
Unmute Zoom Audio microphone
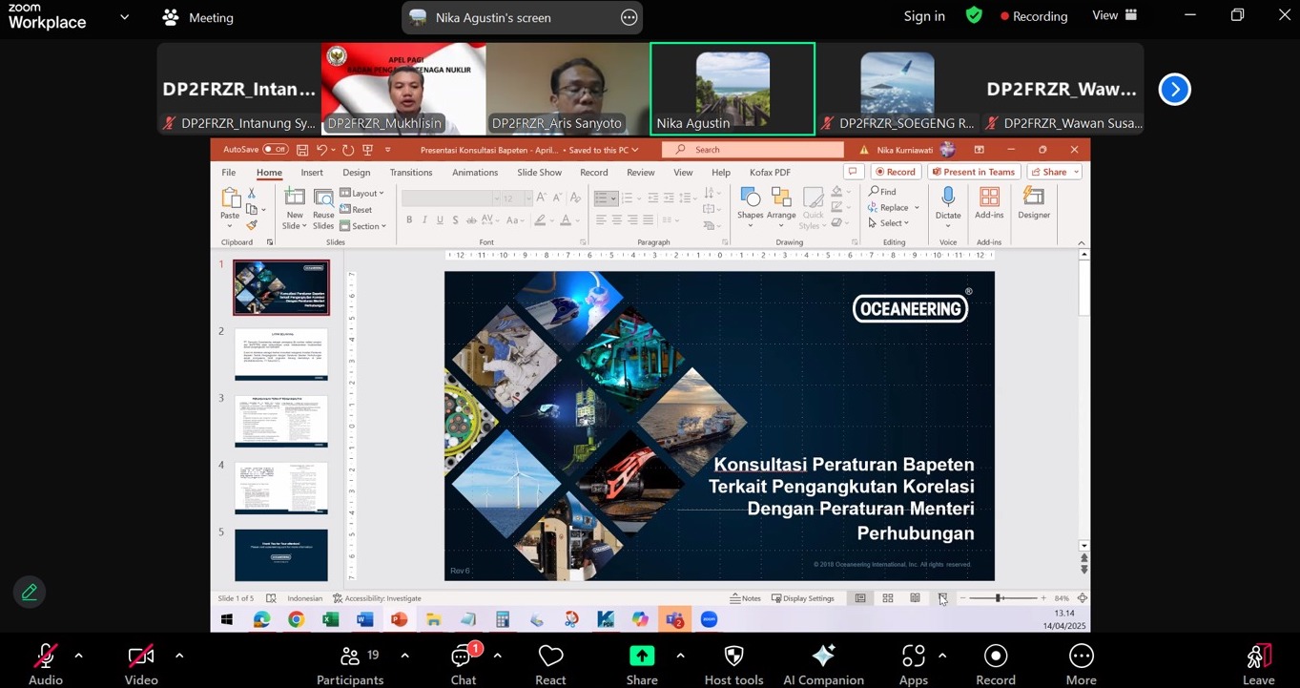coord(45,664)
